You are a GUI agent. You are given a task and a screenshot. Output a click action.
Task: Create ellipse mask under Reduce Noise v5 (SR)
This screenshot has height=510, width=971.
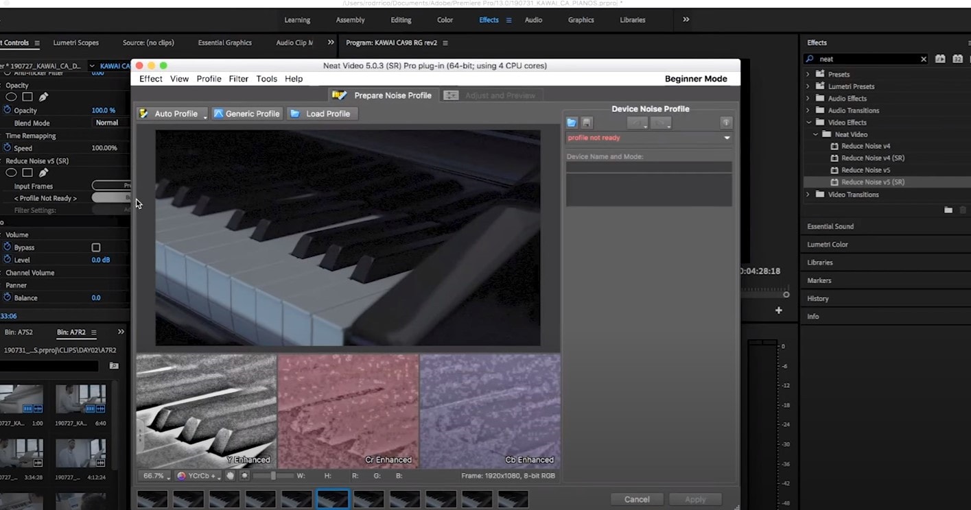11,173
